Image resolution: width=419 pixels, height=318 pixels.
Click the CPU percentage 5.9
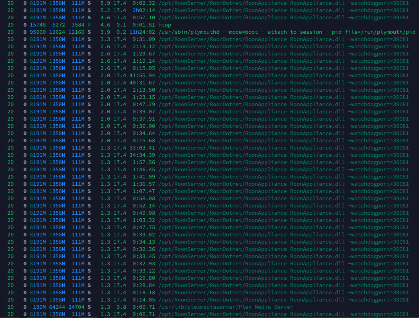click(105, 3)
